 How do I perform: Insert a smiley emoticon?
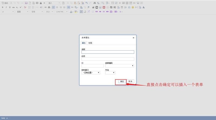point(133,7)
